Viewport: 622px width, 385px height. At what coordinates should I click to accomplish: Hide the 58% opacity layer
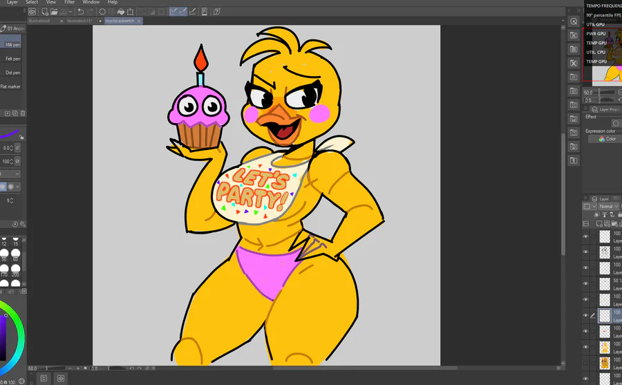point(585,284)
